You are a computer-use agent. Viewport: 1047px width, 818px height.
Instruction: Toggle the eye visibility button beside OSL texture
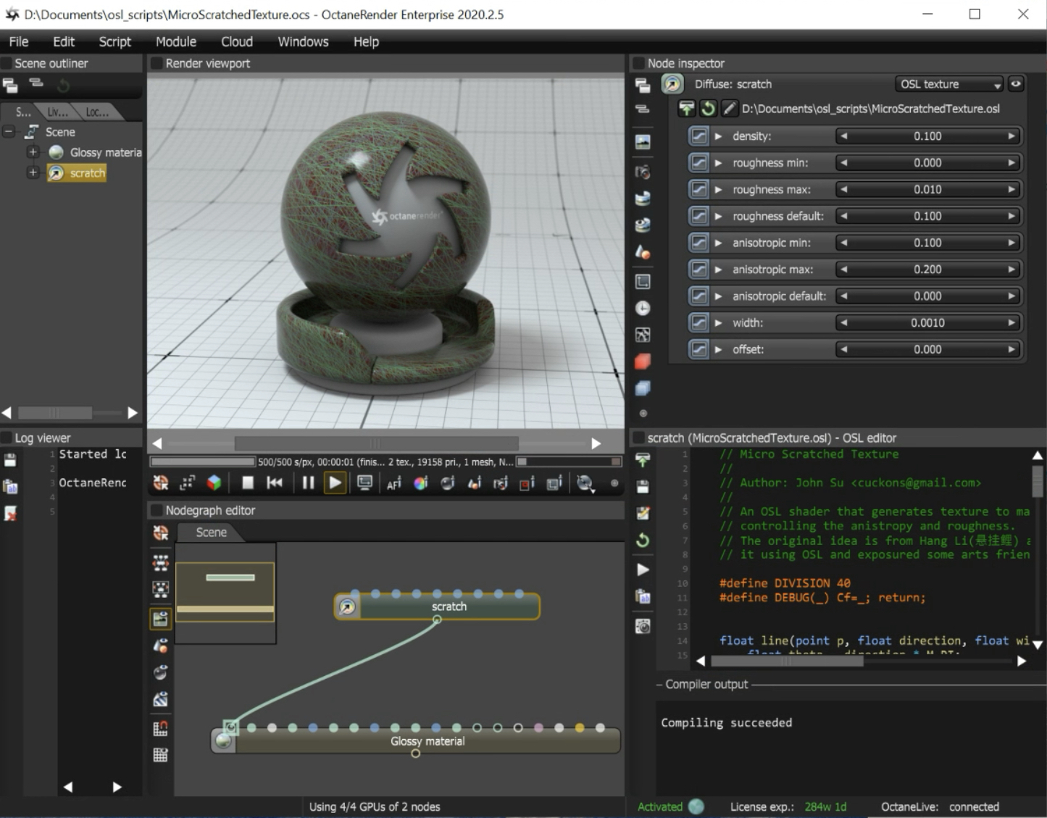tap(1016, 84)
